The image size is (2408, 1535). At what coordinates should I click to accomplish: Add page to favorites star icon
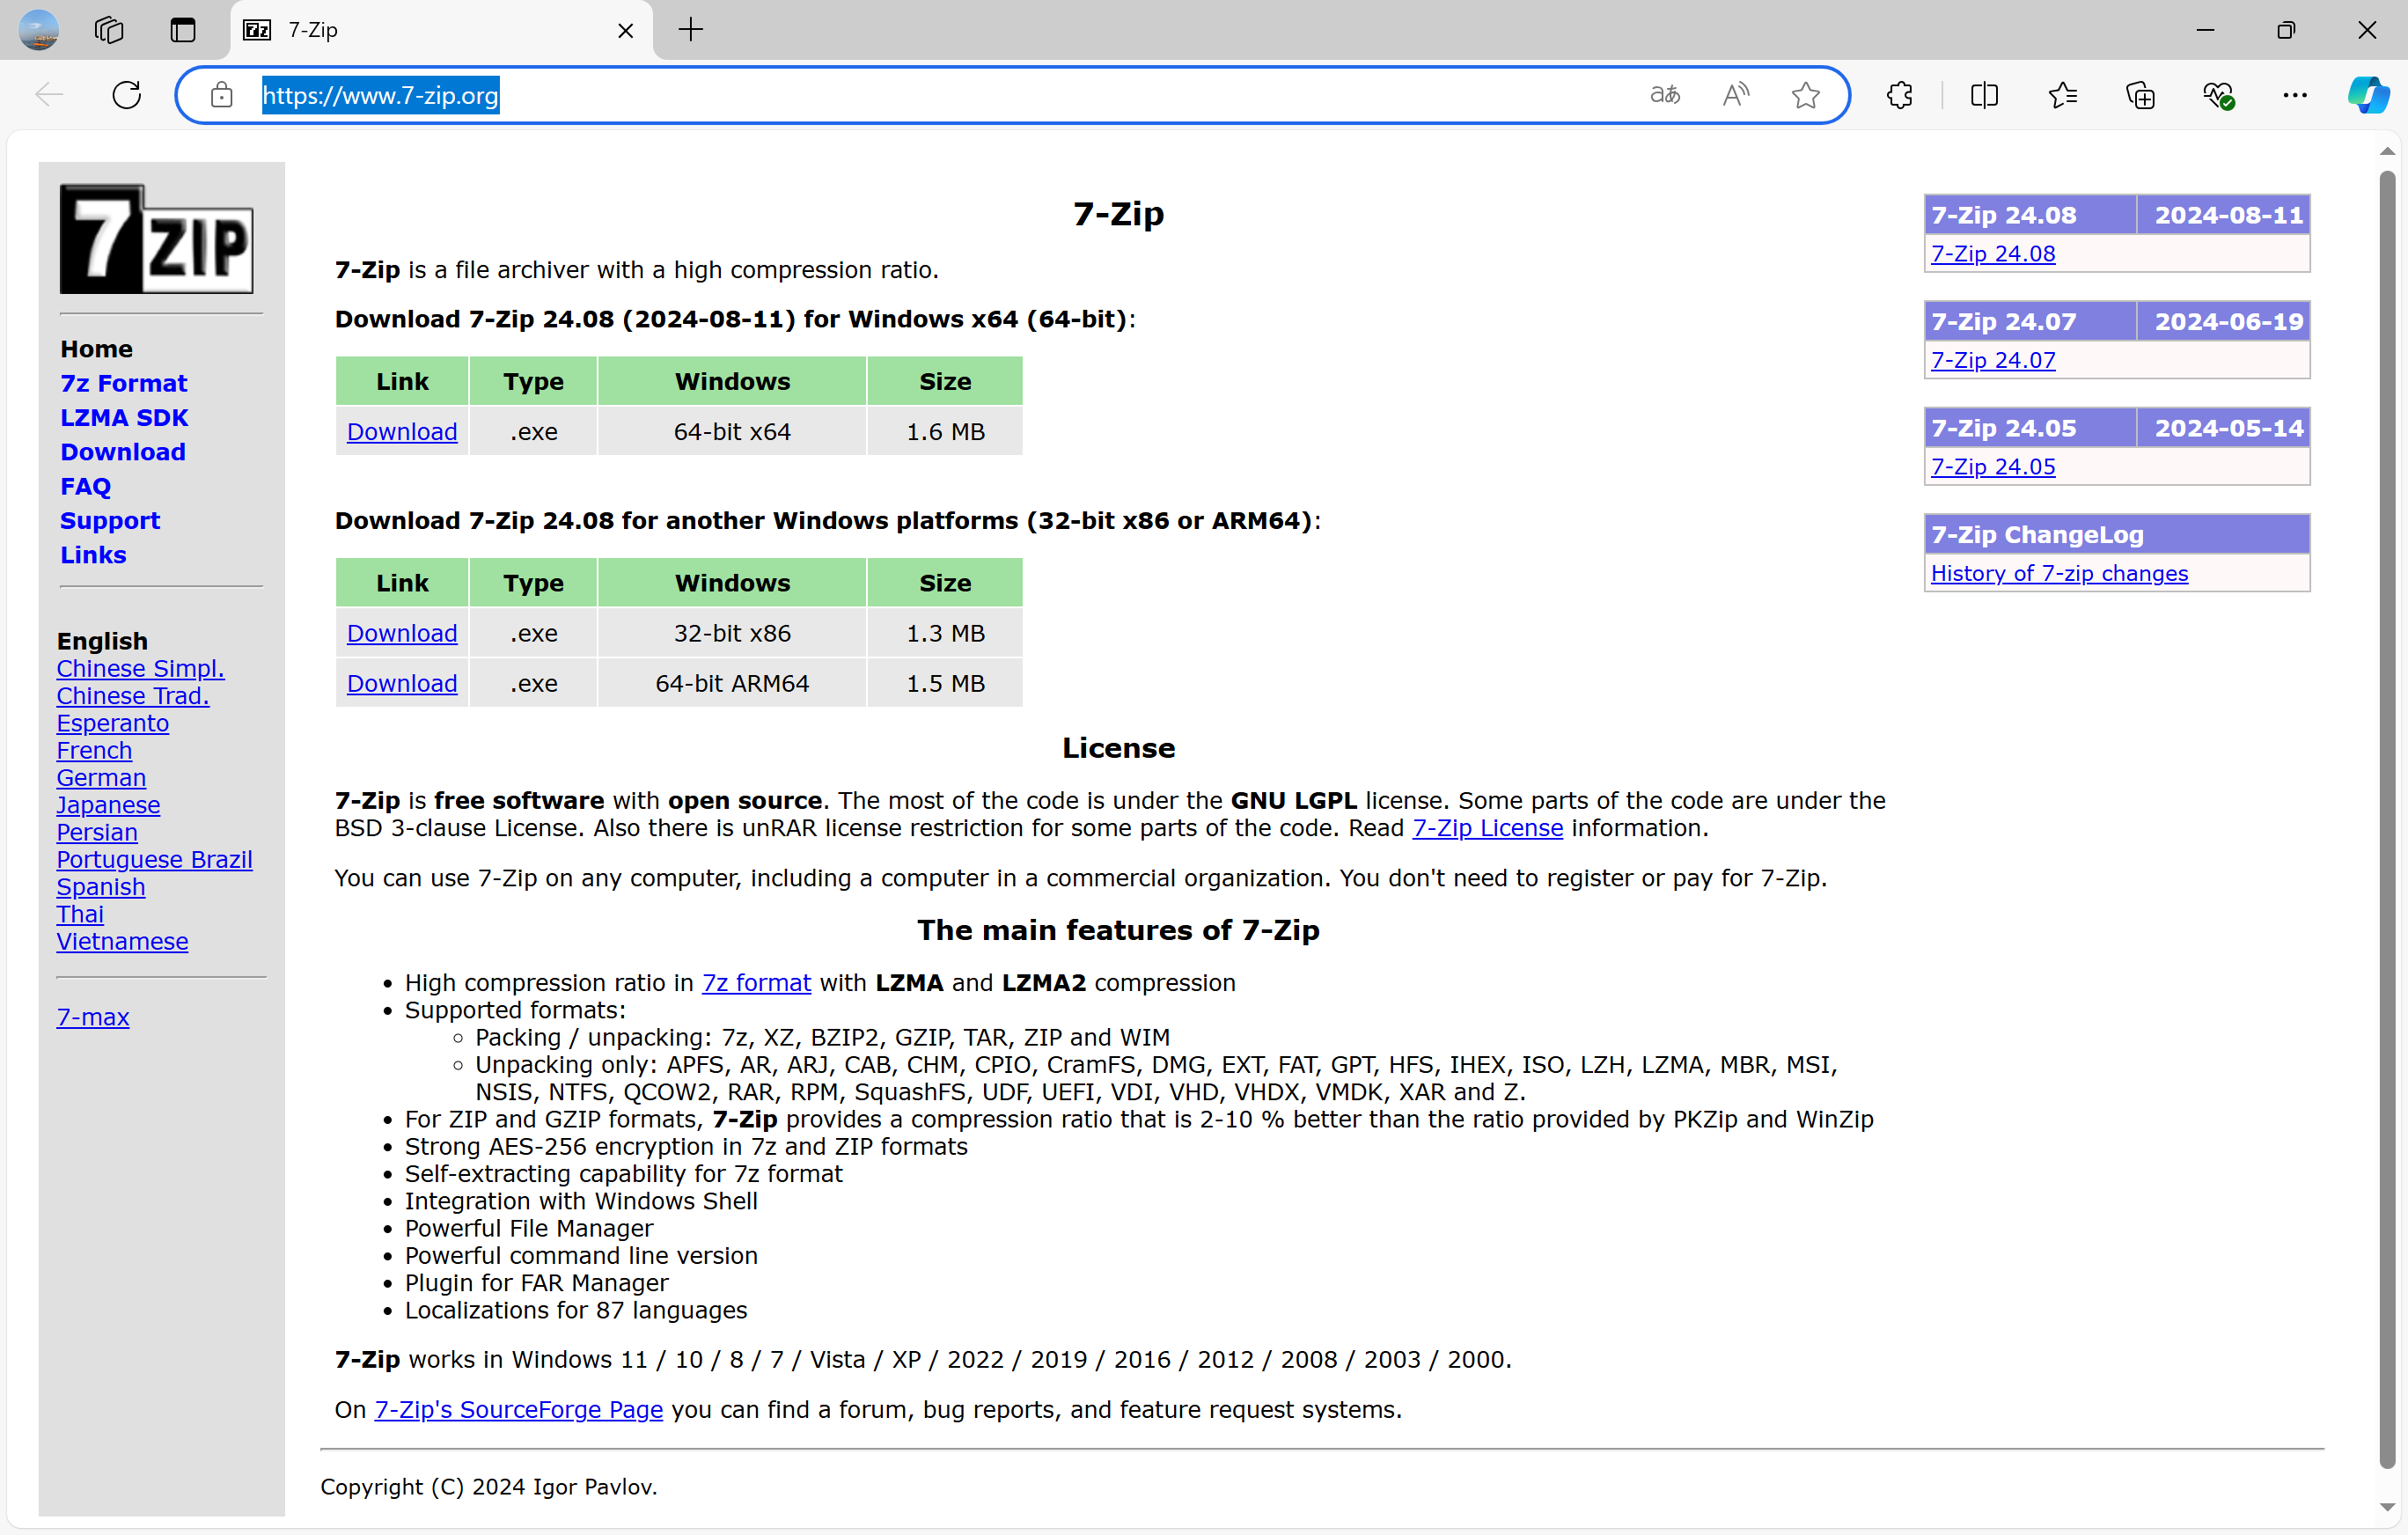coord(1805,95)
